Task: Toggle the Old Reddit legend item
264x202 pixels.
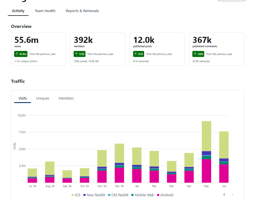Action: pyautogui.click(x=118, y=195)
